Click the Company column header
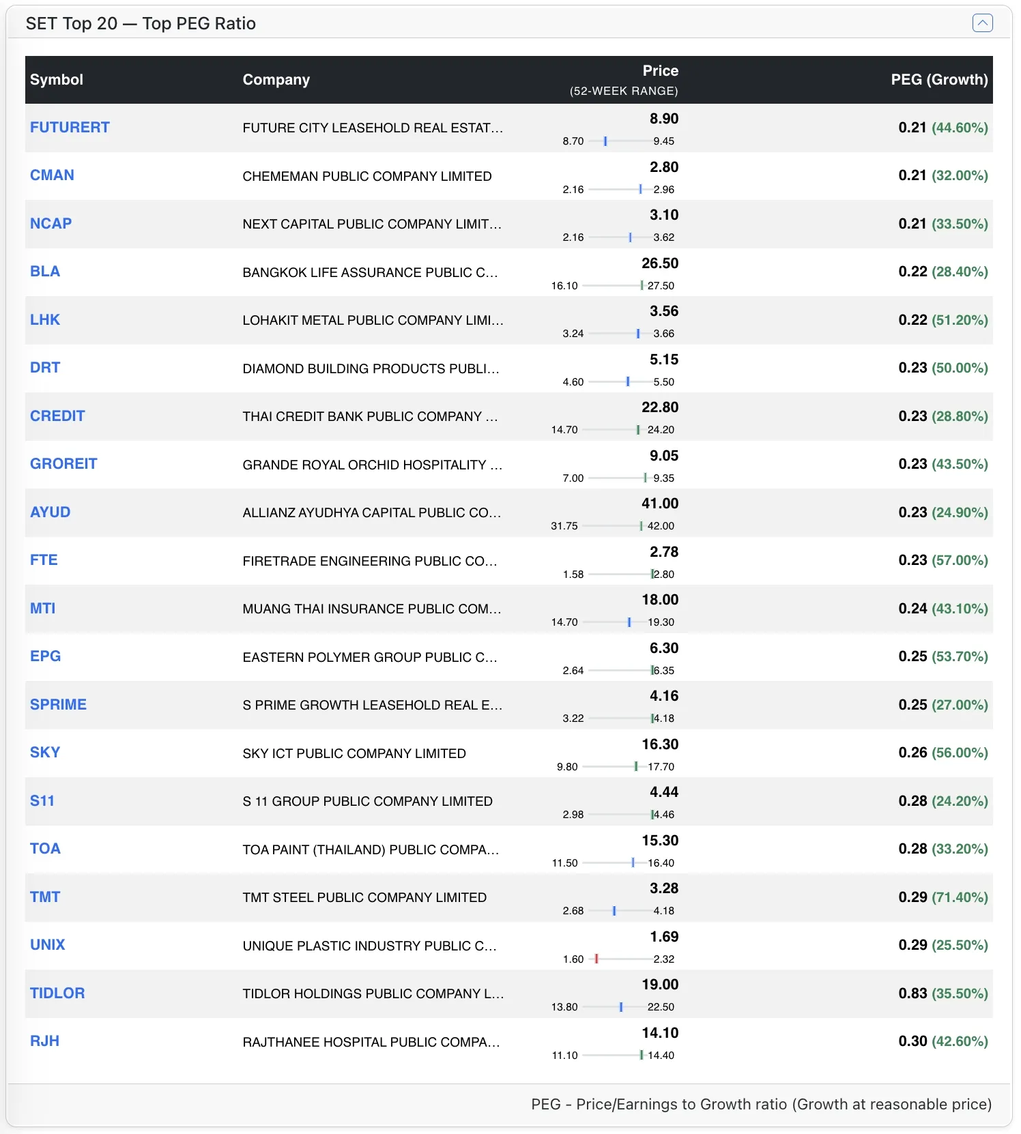The width and height of the screenshot is (1021, 1134). [276, 80]
